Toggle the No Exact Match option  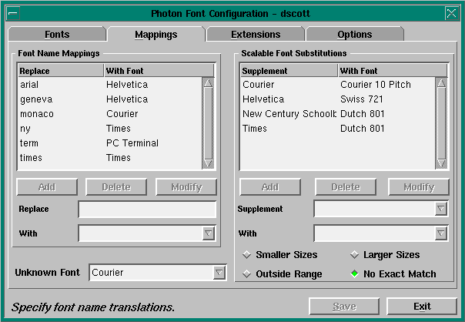click(x=355, y=273)
